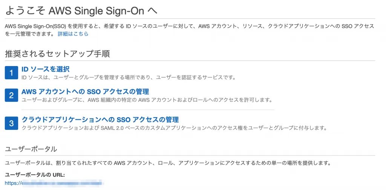Click the blue step 1 number icon

[x=11, y=72]
